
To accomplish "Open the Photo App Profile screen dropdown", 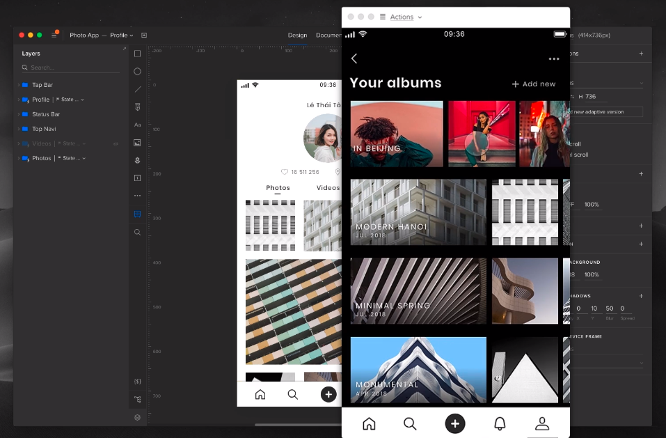I will (121, 35).
